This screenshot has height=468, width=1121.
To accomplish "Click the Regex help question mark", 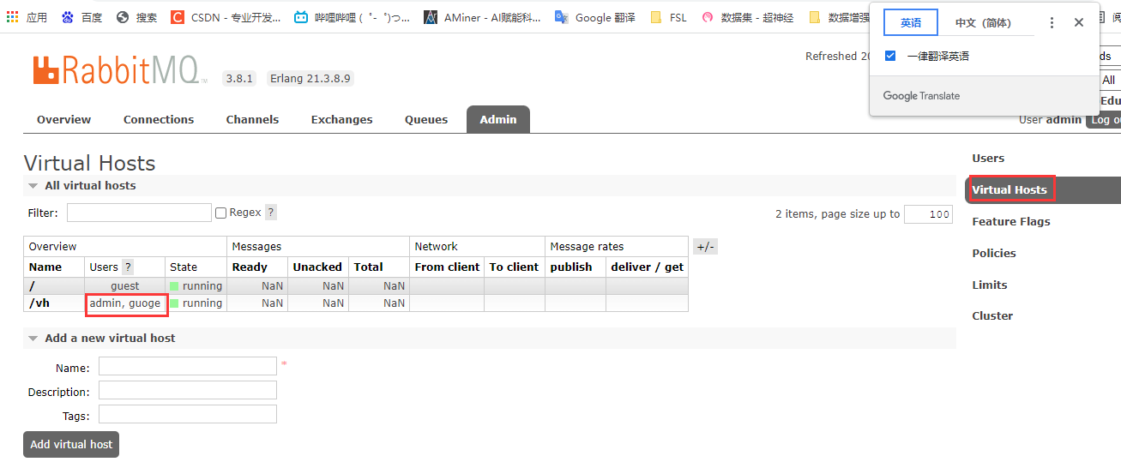I will [271, 213].
